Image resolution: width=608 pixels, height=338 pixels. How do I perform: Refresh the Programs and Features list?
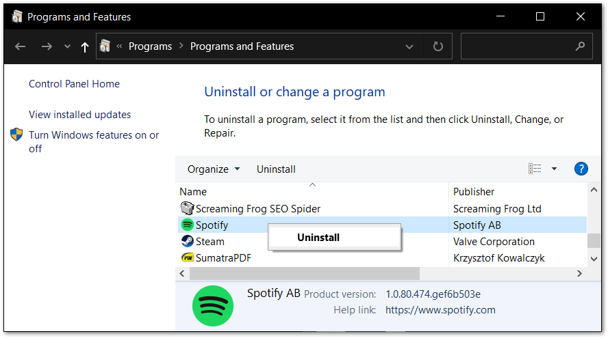pos(438,46)
